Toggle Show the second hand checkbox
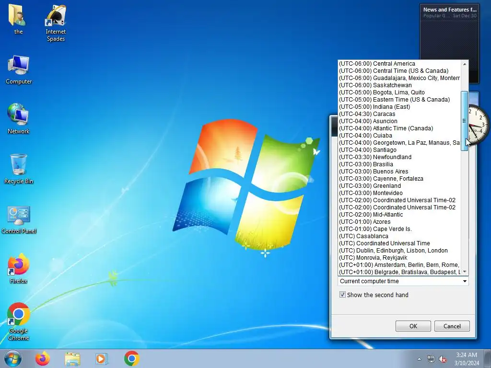The image size is (491, 368). 342,295
